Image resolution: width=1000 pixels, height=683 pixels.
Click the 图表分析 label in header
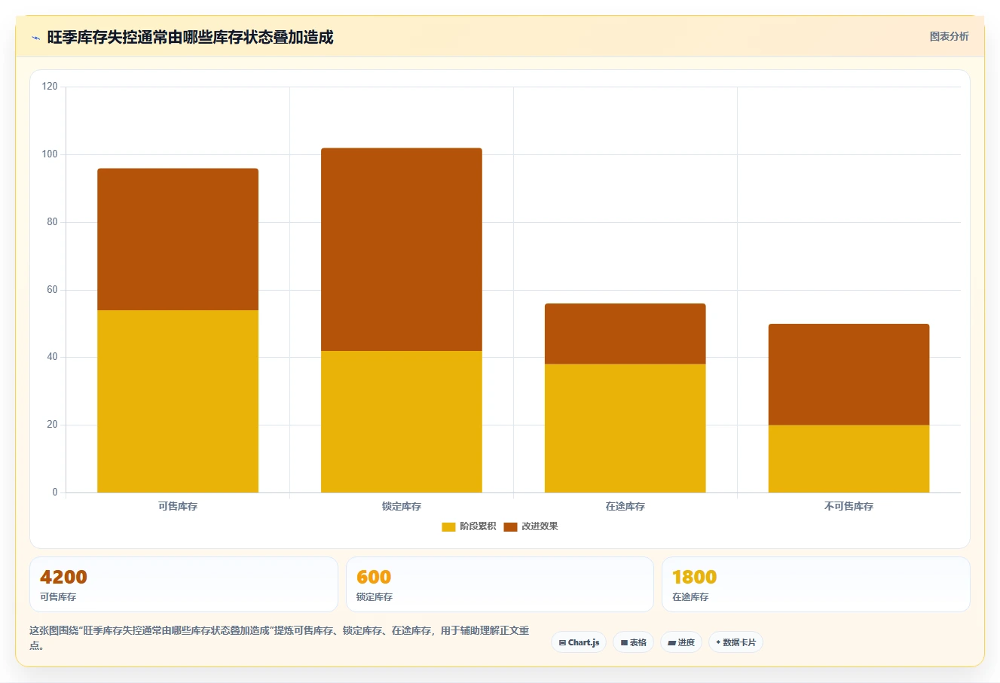(949, 36)
